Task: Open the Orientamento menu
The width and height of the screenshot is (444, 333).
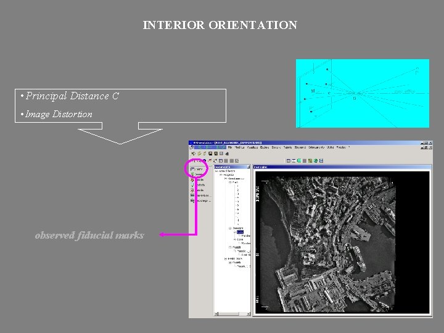Action: click(x=316, y=147)
